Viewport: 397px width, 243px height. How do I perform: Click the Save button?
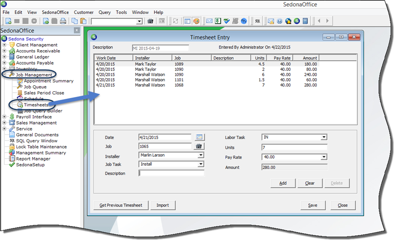coord(313,205)
